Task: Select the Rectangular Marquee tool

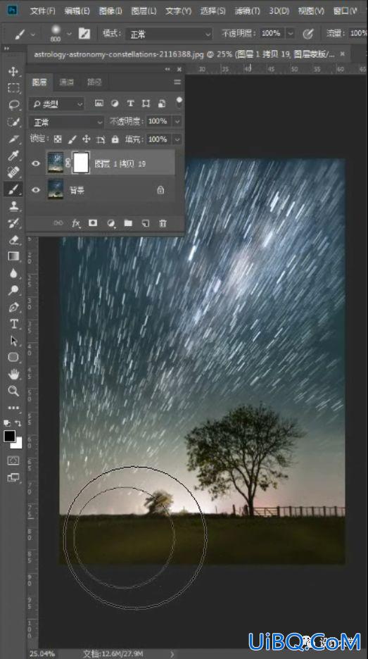Action: tap(13, 88)
